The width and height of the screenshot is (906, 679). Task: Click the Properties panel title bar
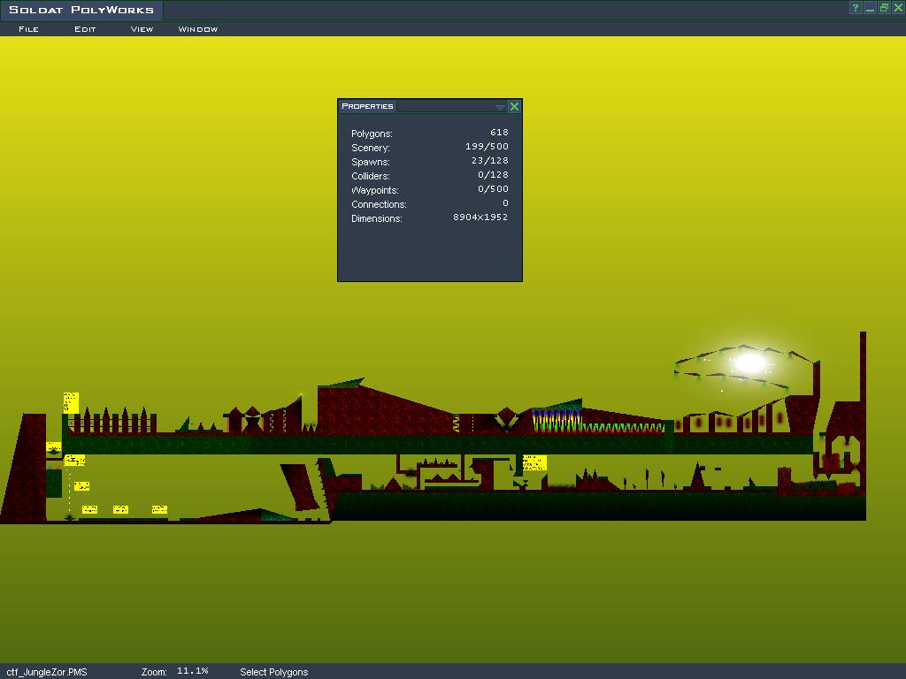442,106
